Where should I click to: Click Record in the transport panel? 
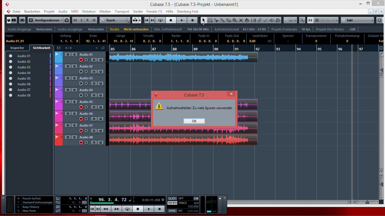coord(160,209)
